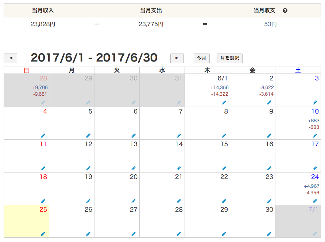Image resolution: width=325 pixels, height=242 pixels.
Task: Edit June 30 with pencil icon
Action: coord(269,234)
